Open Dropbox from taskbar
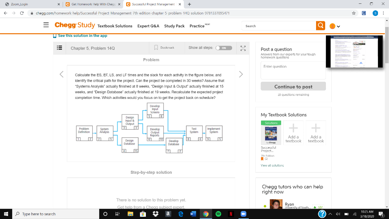389x219 pixels. tap(155, 214)
